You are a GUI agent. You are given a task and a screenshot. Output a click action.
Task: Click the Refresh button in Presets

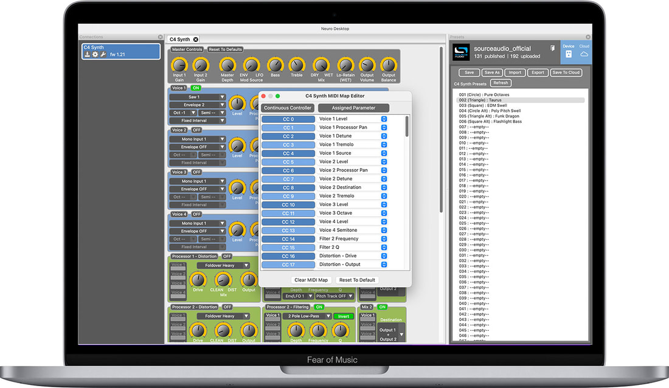(x=501, y=83)
